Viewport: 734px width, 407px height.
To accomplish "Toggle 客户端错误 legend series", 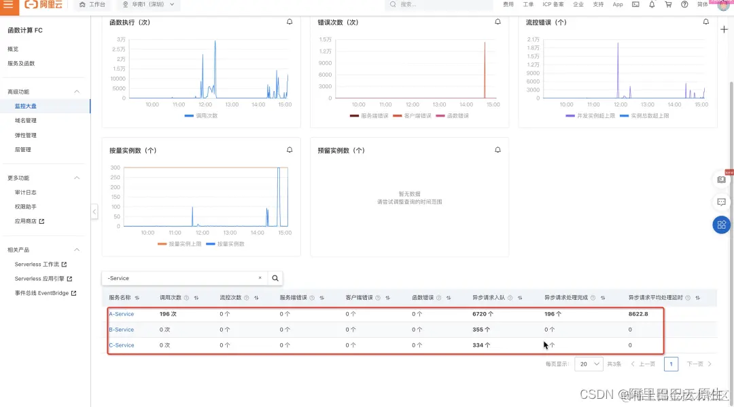I will (412, 115).
